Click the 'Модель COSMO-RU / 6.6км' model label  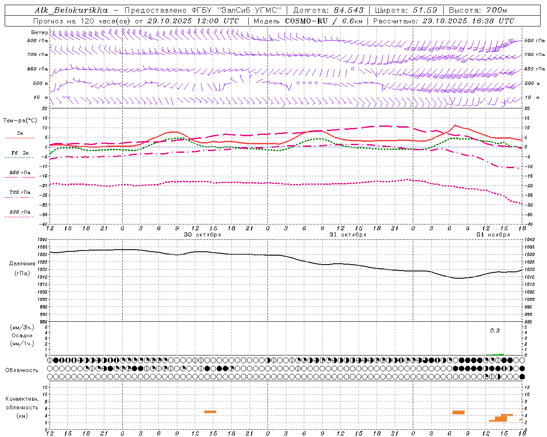click(308, 21)
